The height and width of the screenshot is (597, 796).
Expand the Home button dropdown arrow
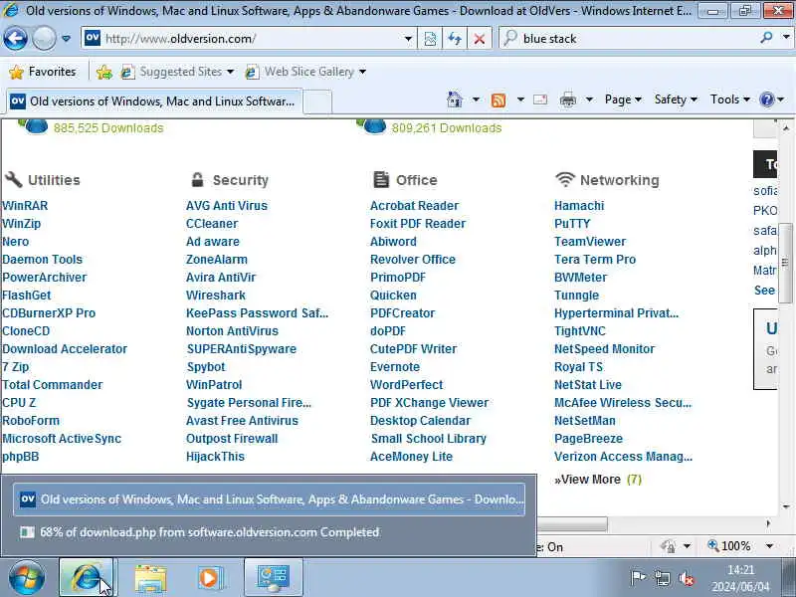[x=476, y=99]
